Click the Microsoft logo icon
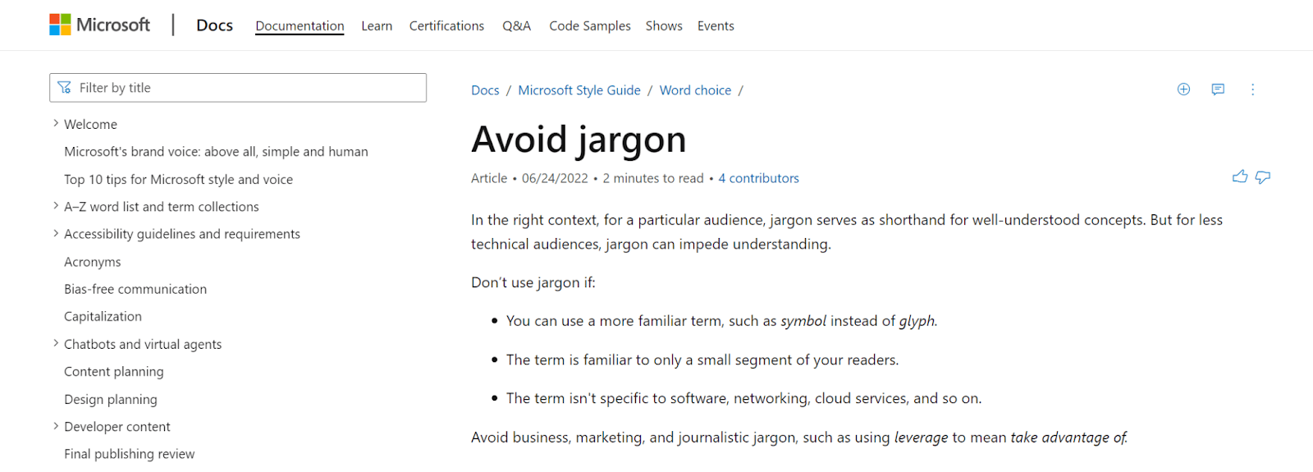Screen dimensions: 1313x472 60,25
